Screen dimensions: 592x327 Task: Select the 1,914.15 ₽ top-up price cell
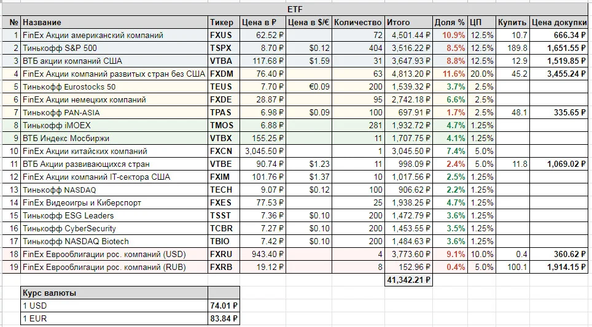pos(559,267)
